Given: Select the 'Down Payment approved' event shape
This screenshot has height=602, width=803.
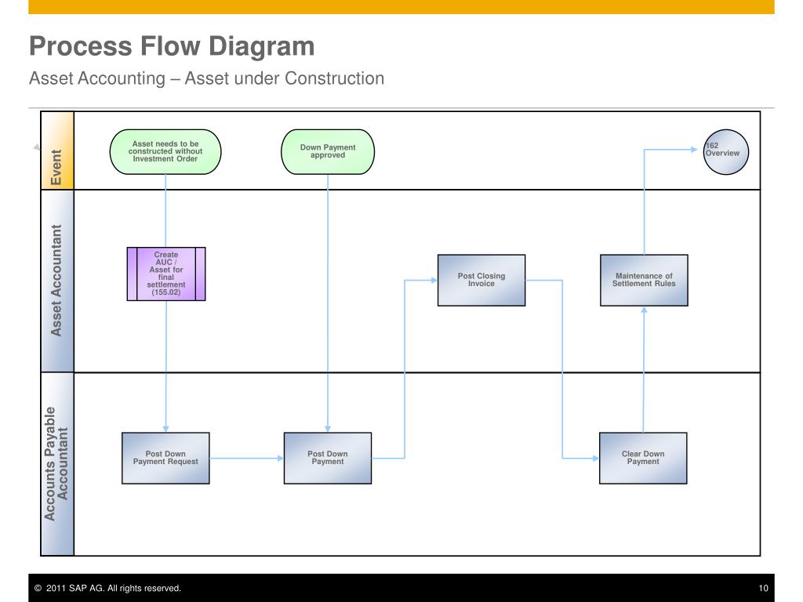Looking at the screenshot, I should click(328, 152).
